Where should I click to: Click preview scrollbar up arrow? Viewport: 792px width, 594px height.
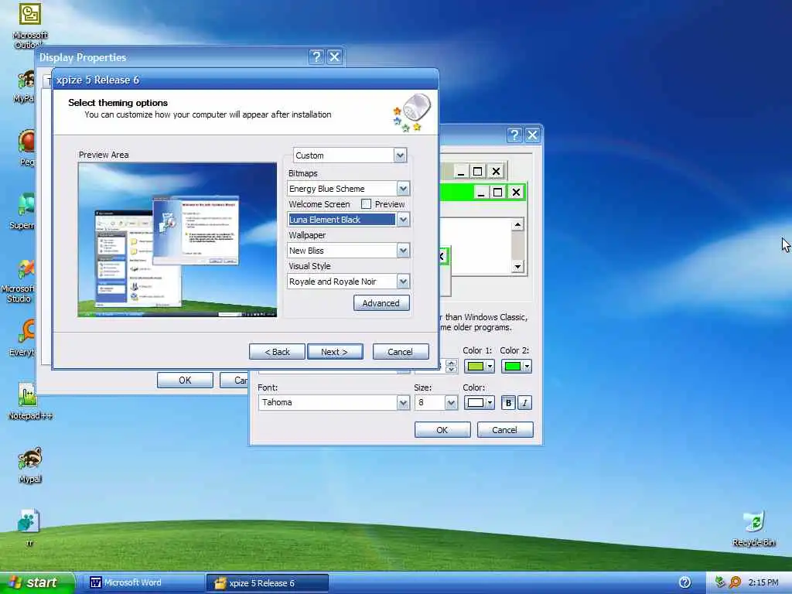[x=517, y=225]
